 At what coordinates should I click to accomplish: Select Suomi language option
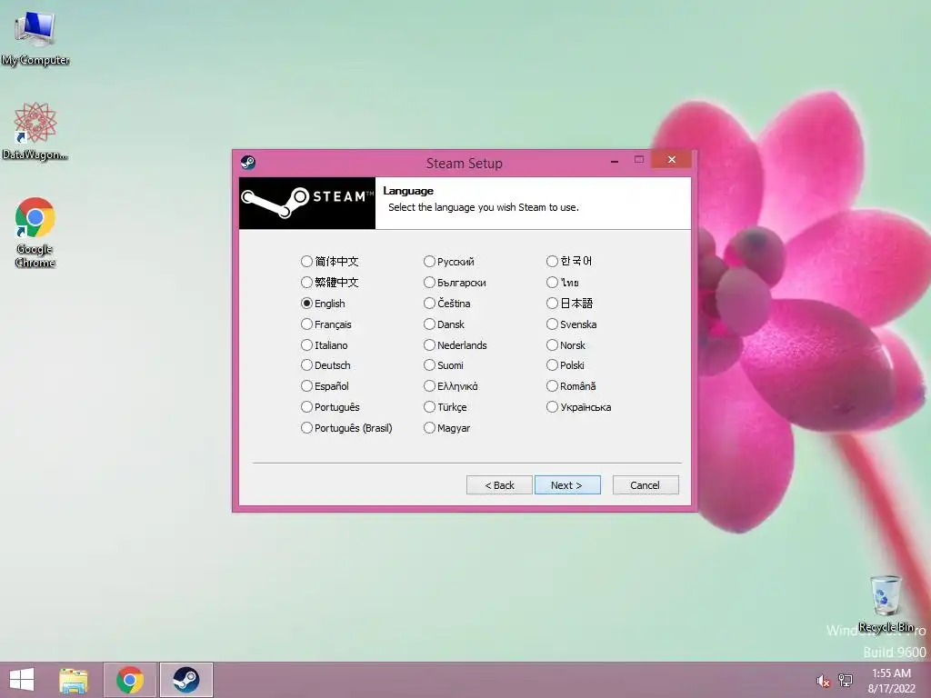pyautogui.click(x=444, y=365)
